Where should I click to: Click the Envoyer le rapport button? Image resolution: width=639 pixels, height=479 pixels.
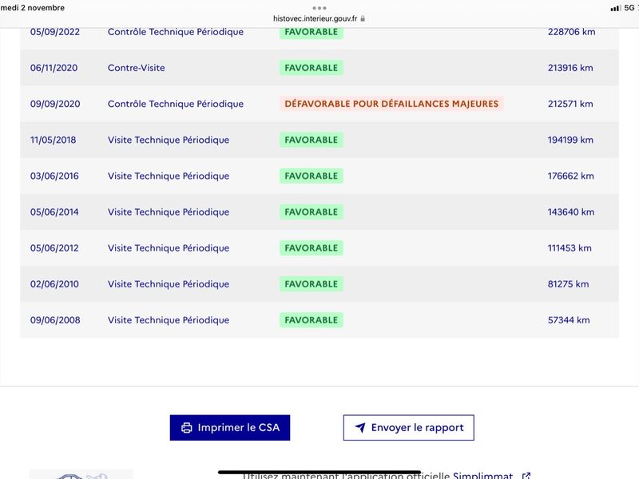coord(409,428)
